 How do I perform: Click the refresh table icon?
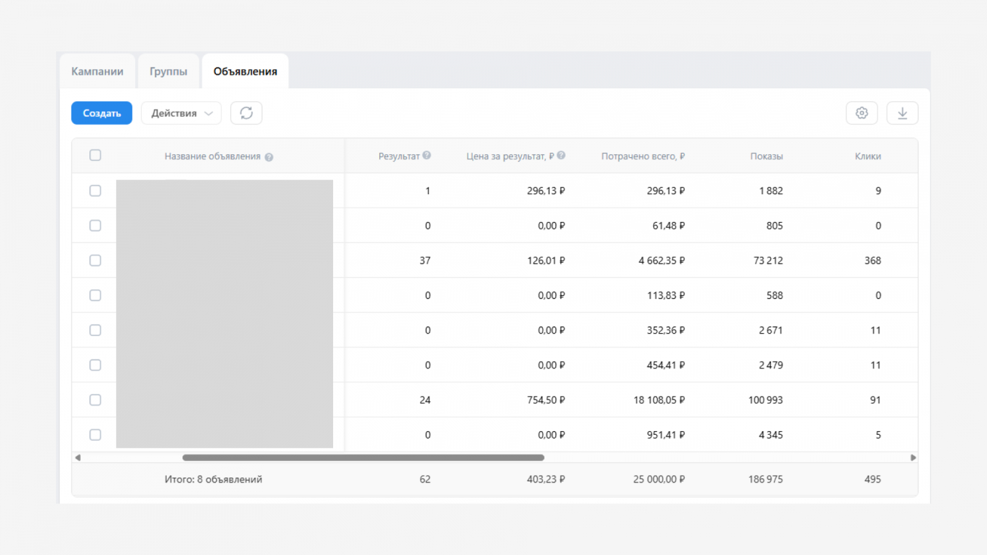click(x=246, y=113)
